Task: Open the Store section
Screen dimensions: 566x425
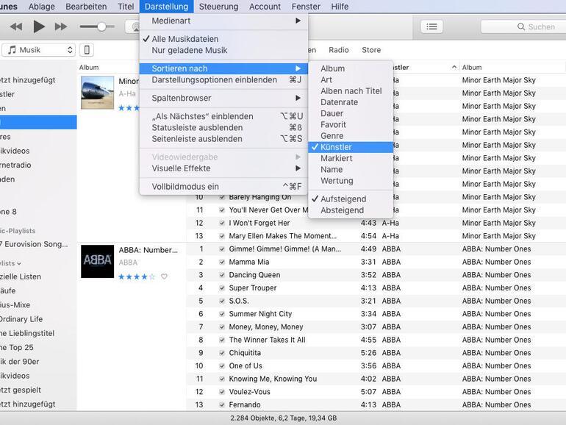Action: [371, 50]
